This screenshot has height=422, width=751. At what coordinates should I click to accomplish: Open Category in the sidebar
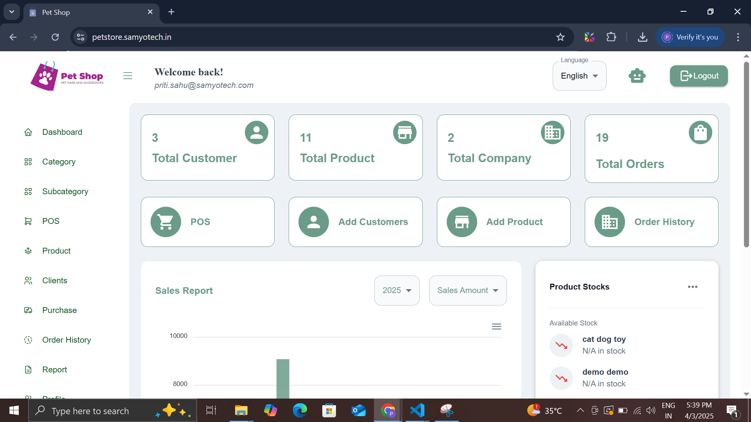59,162
